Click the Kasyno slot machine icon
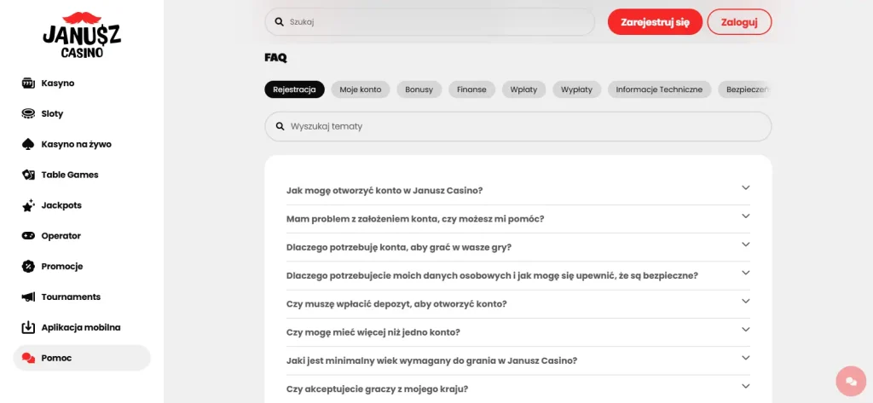873x403 pixels. [x=28, y=83]
